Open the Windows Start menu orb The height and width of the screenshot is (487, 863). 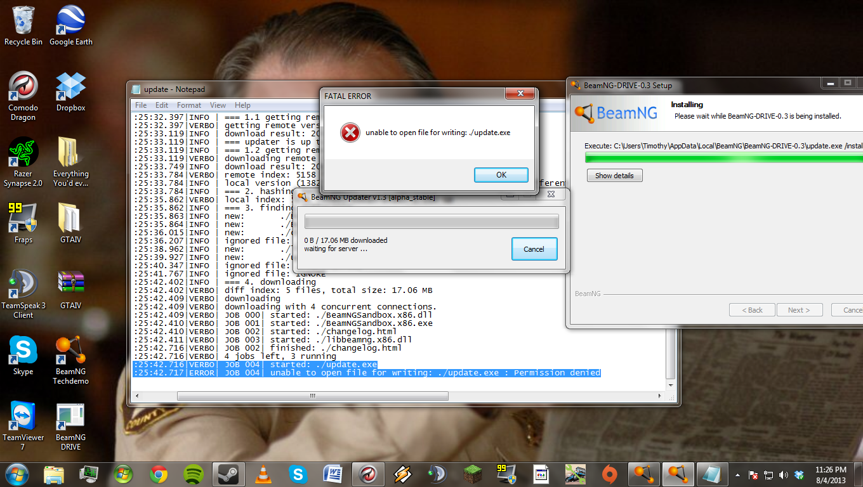(16, 474)
